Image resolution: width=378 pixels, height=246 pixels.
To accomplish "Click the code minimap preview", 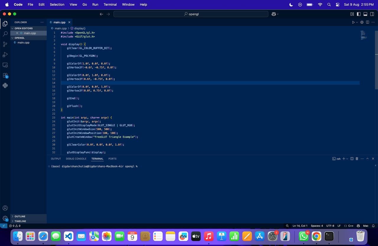I will tap(364, 35).
